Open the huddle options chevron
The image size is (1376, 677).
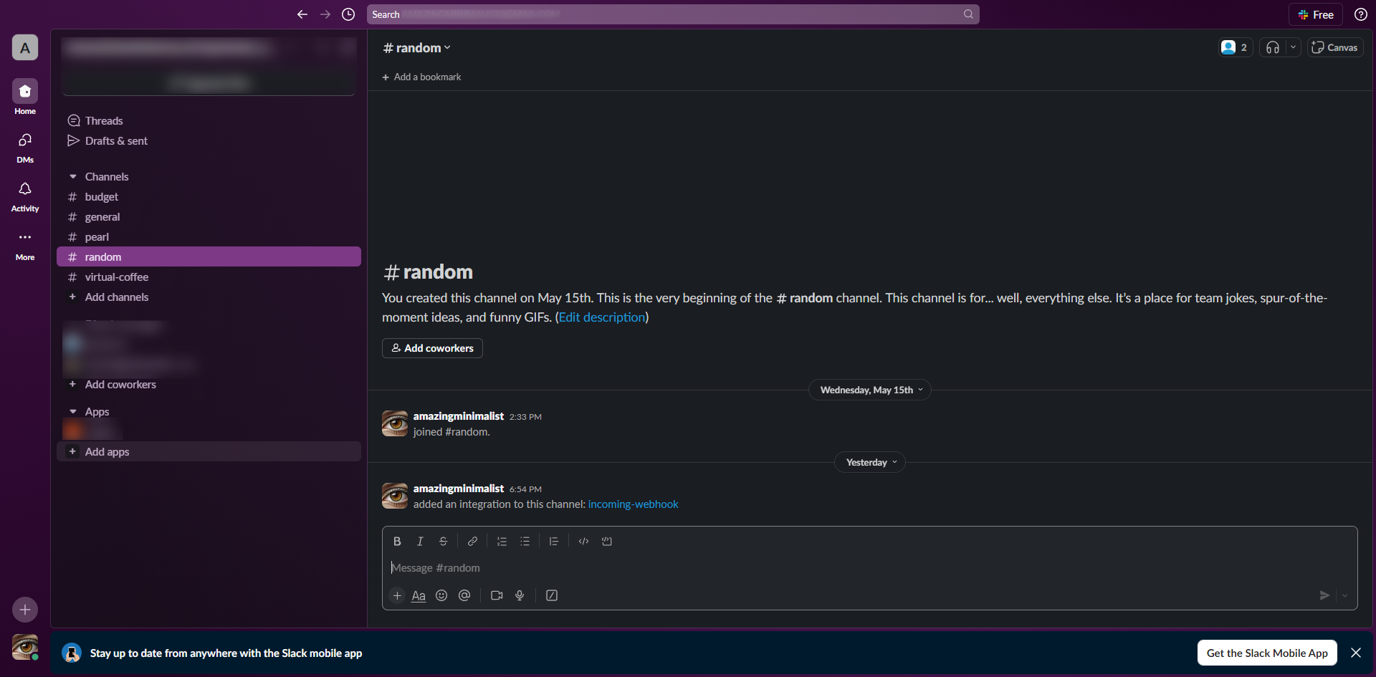pos(1293,47)
